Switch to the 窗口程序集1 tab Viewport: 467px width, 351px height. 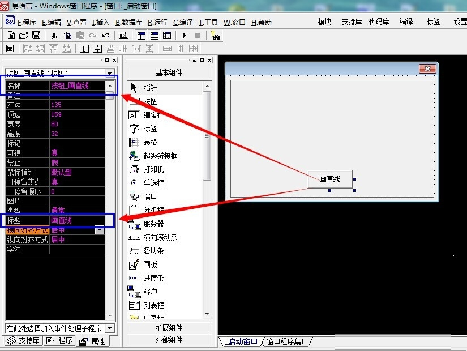(285, 341)
